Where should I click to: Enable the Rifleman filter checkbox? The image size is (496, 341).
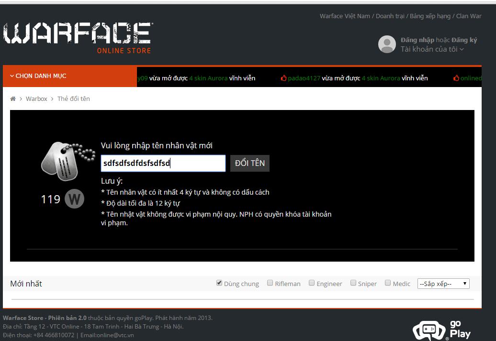pos(270,283)
